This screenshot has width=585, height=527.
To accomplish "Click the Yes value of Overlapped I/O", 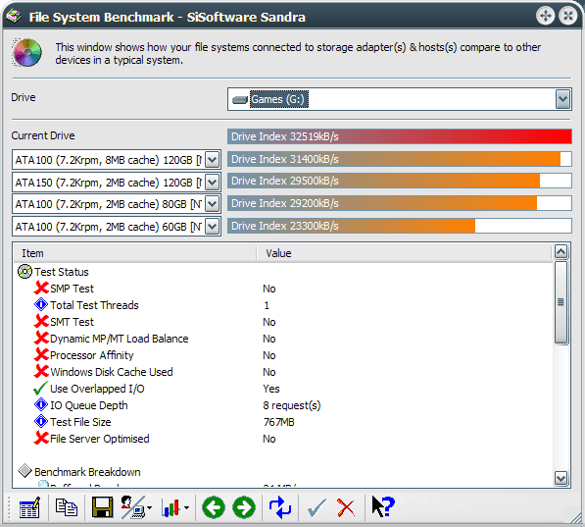I will pos(270,389).
